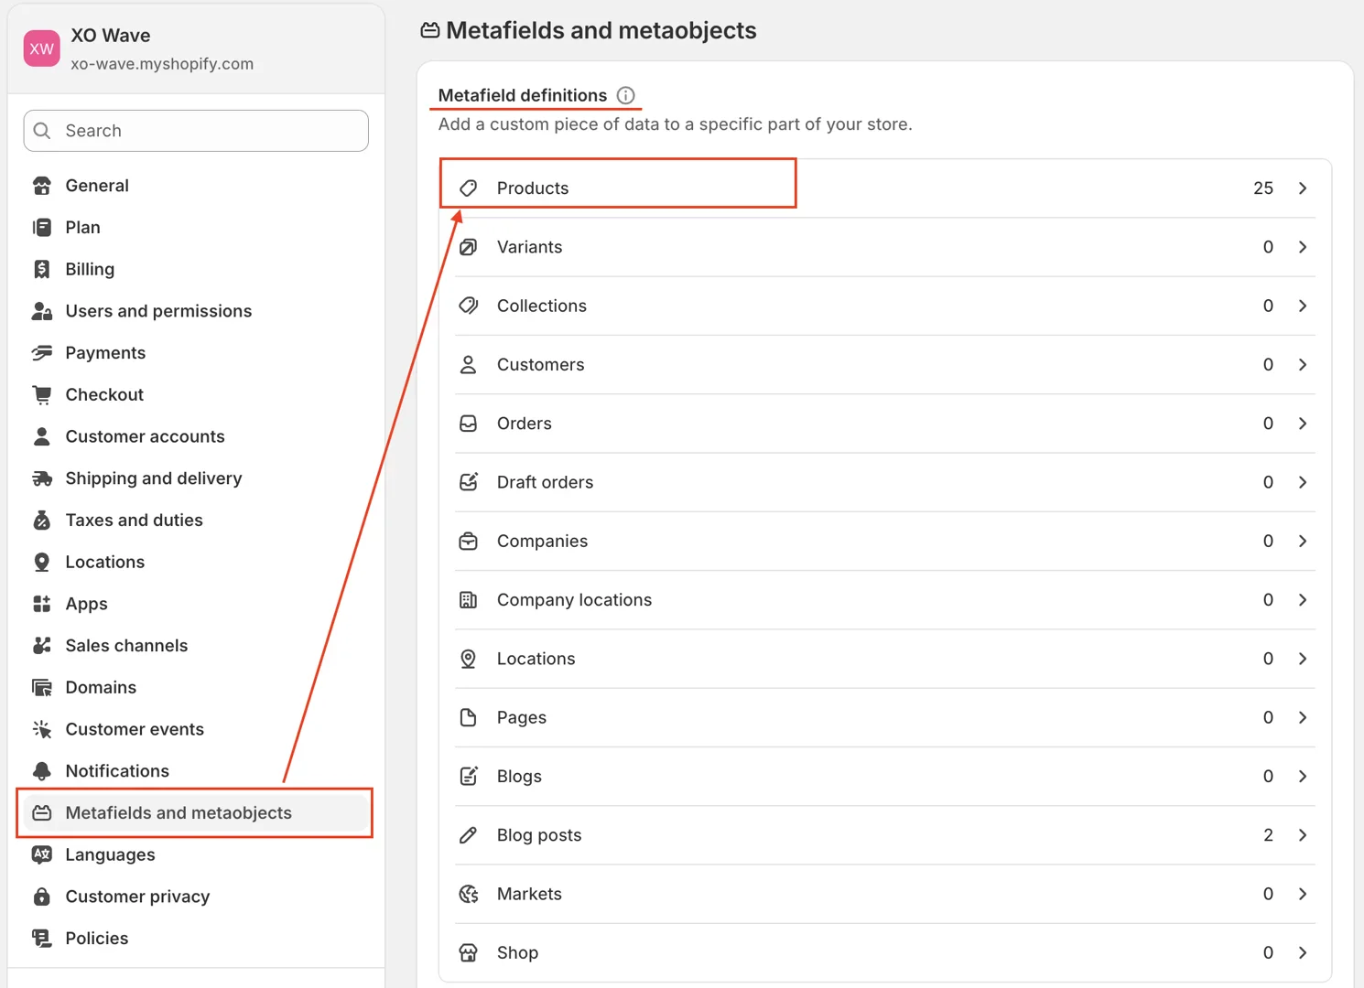This screenshot has height=988, width=1364.
Task: Click the Customer privacy lock icon
Action: tap(42, 897)
